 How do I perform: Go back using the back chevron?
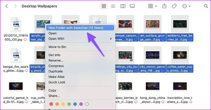7,6
